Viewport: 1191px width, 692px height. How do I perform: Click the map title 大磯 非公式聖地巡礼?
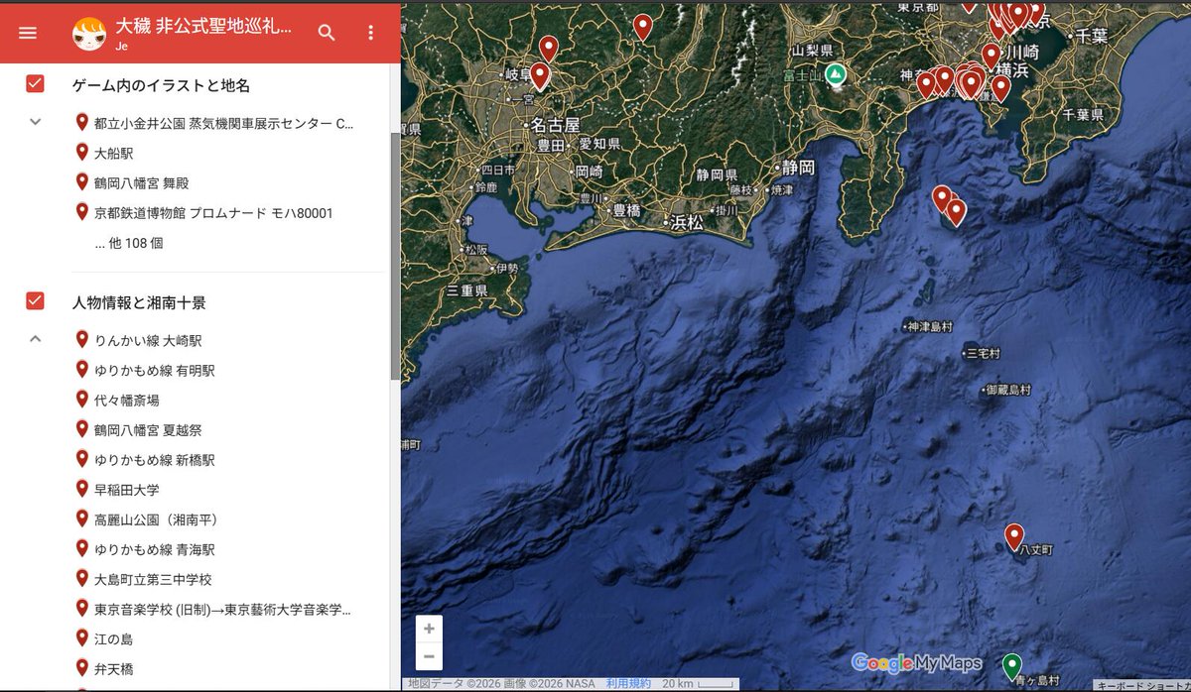[x=203, y=26]
